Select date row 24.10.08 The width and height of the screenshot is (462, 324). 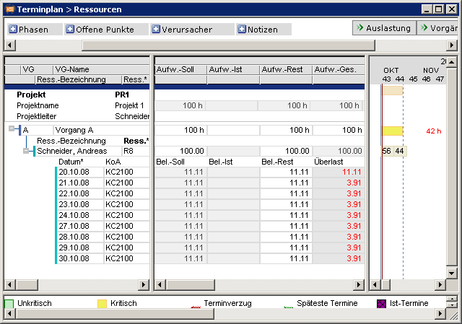tap(80, 215)
